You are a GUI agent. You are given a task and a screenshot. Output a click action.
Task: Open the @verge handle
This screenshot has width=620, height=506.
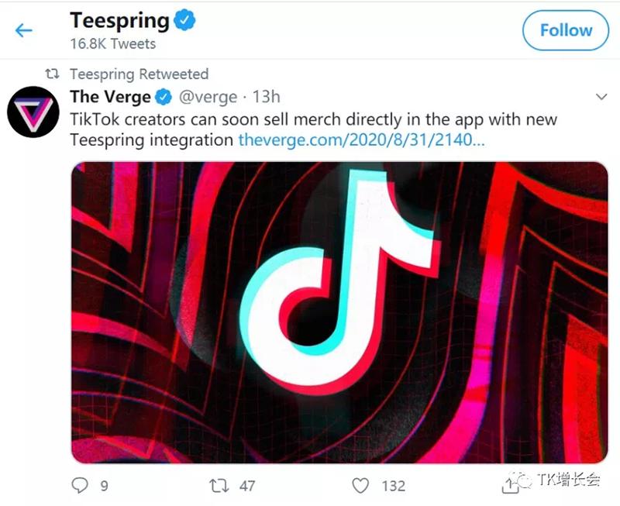click(208, 97)
